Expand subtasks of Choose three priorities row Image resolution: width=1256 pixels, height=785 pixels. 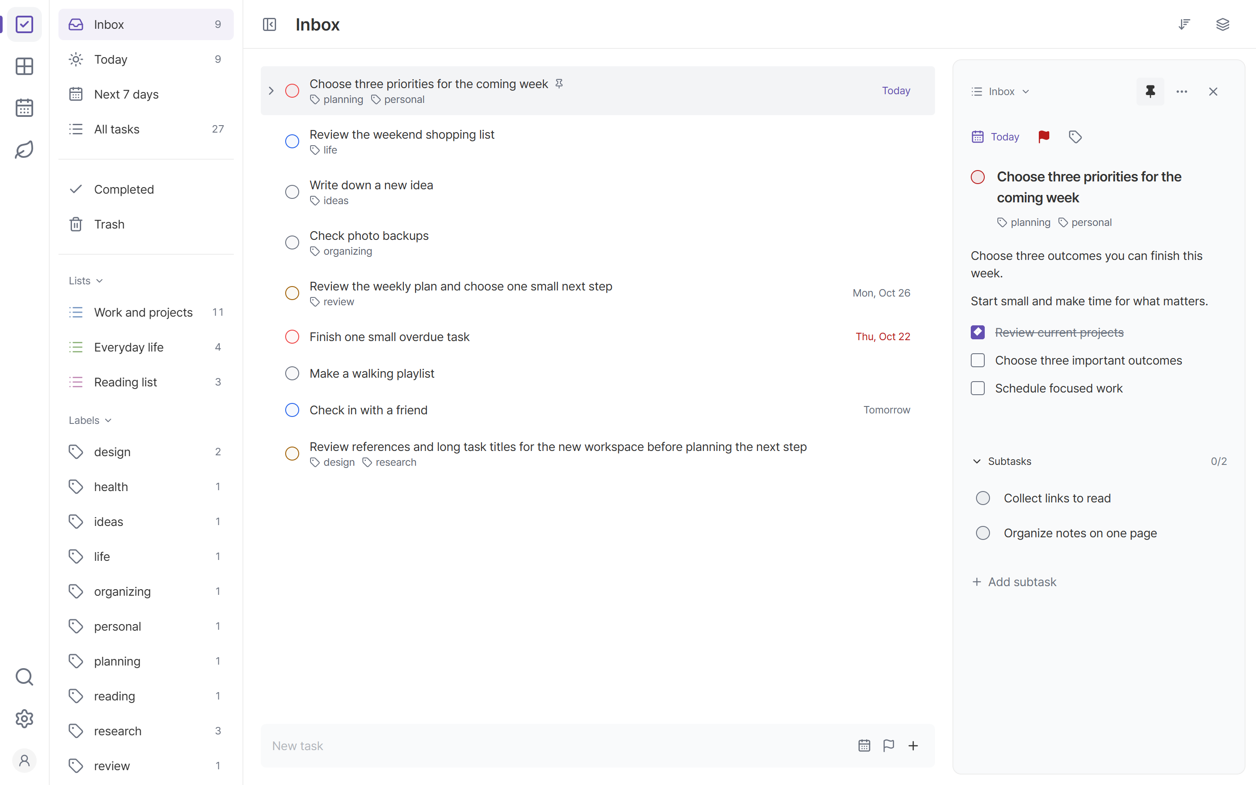click(x=271, y=91)
